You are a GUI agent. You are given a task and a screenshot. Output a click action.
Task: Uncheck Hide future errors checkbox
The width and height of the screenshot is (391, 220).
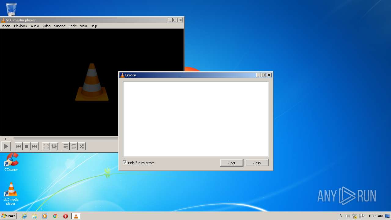coord(125,163)
